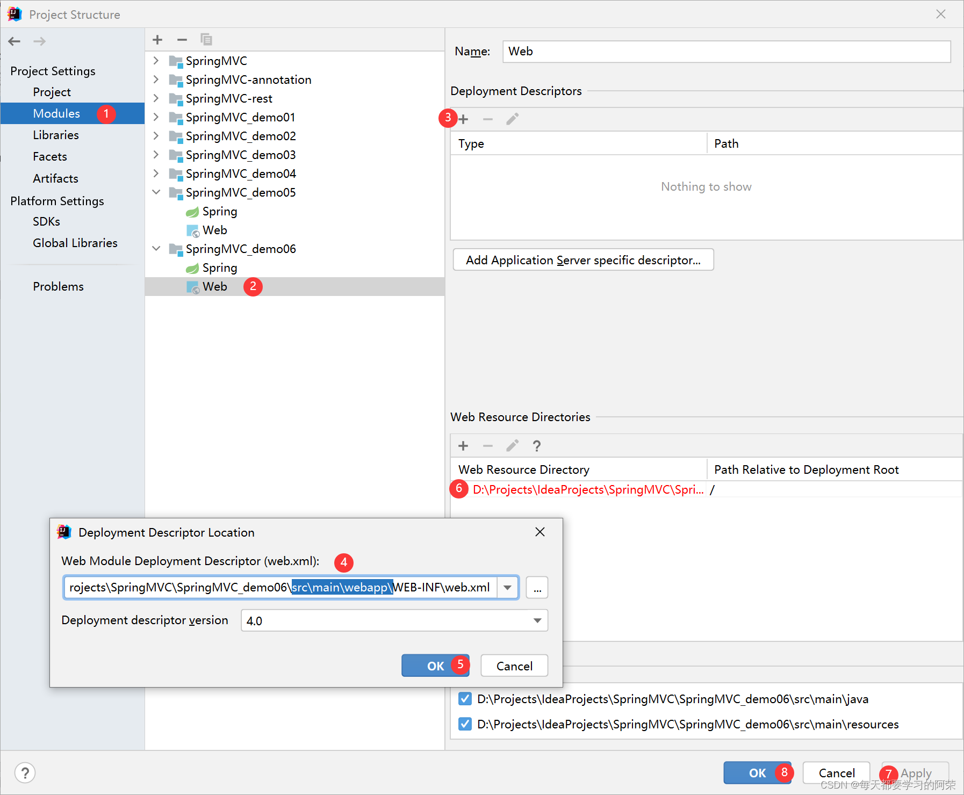Click the facet Name input field
The image size is (964, 795).
(726, 52)
